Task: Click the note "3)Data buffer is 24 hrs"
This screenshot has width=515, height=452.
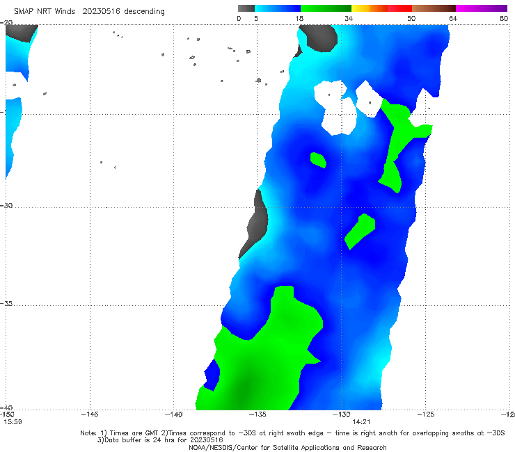Action: tap(160, 440)
